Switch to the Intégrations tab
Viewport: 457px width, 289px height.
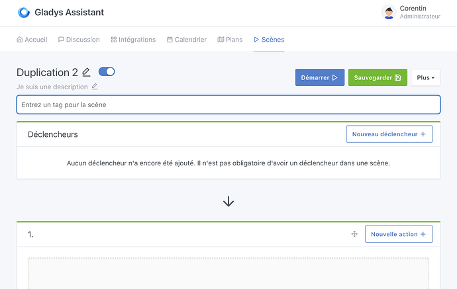(x=133, y=40)
